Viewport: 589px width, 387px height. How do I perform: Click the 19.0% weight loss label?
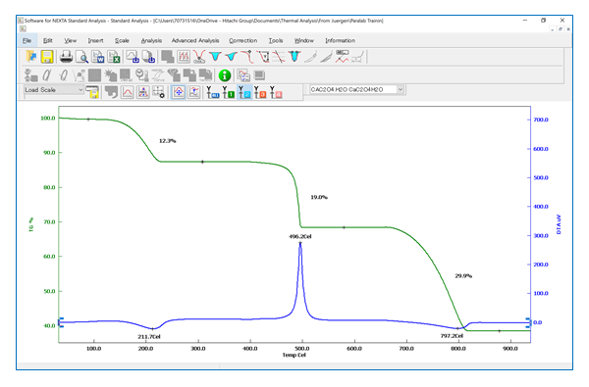point(318,197)
